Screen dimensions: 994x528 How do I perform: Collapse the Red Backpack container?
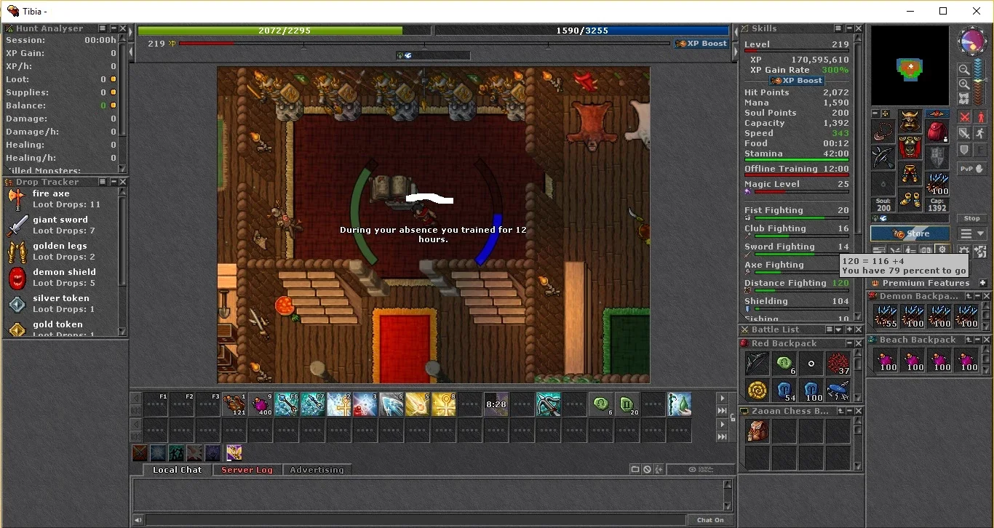coord(848,343)
